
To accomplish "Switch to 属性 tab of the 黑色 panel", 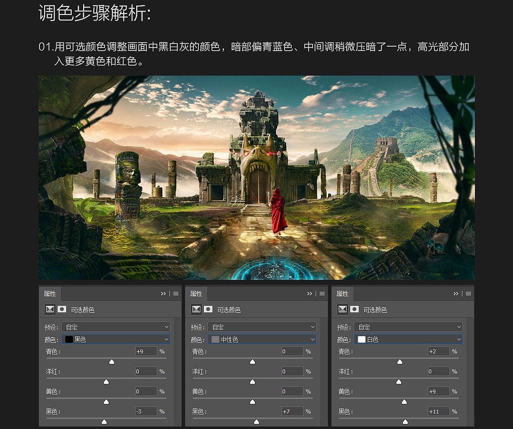I will (50, 294).
